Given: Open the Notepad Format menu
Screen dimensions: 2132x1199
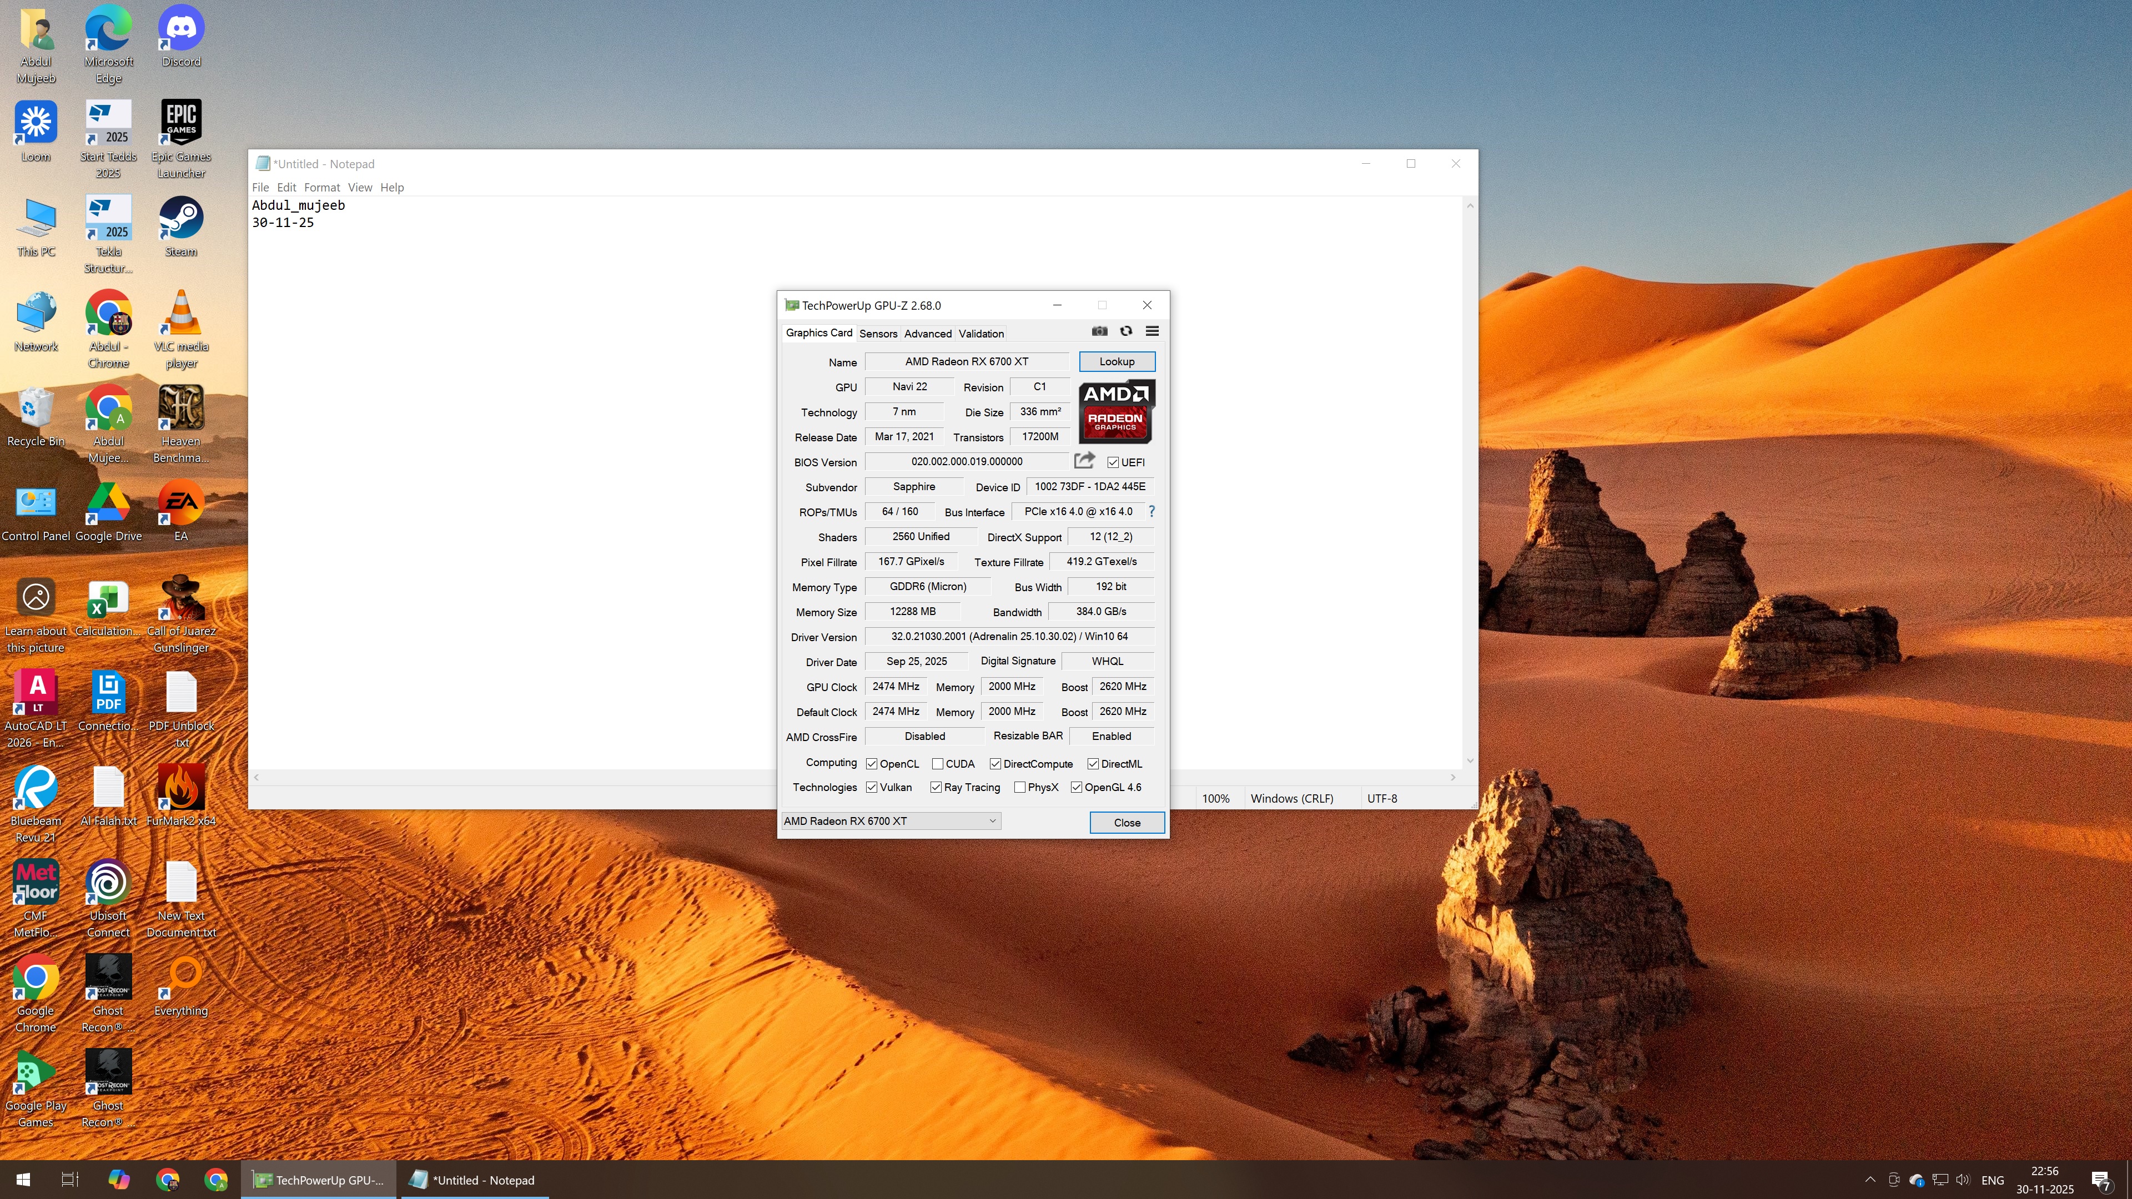Looking at the screenshot, I should pyautogui.click(x=321, y=187).
